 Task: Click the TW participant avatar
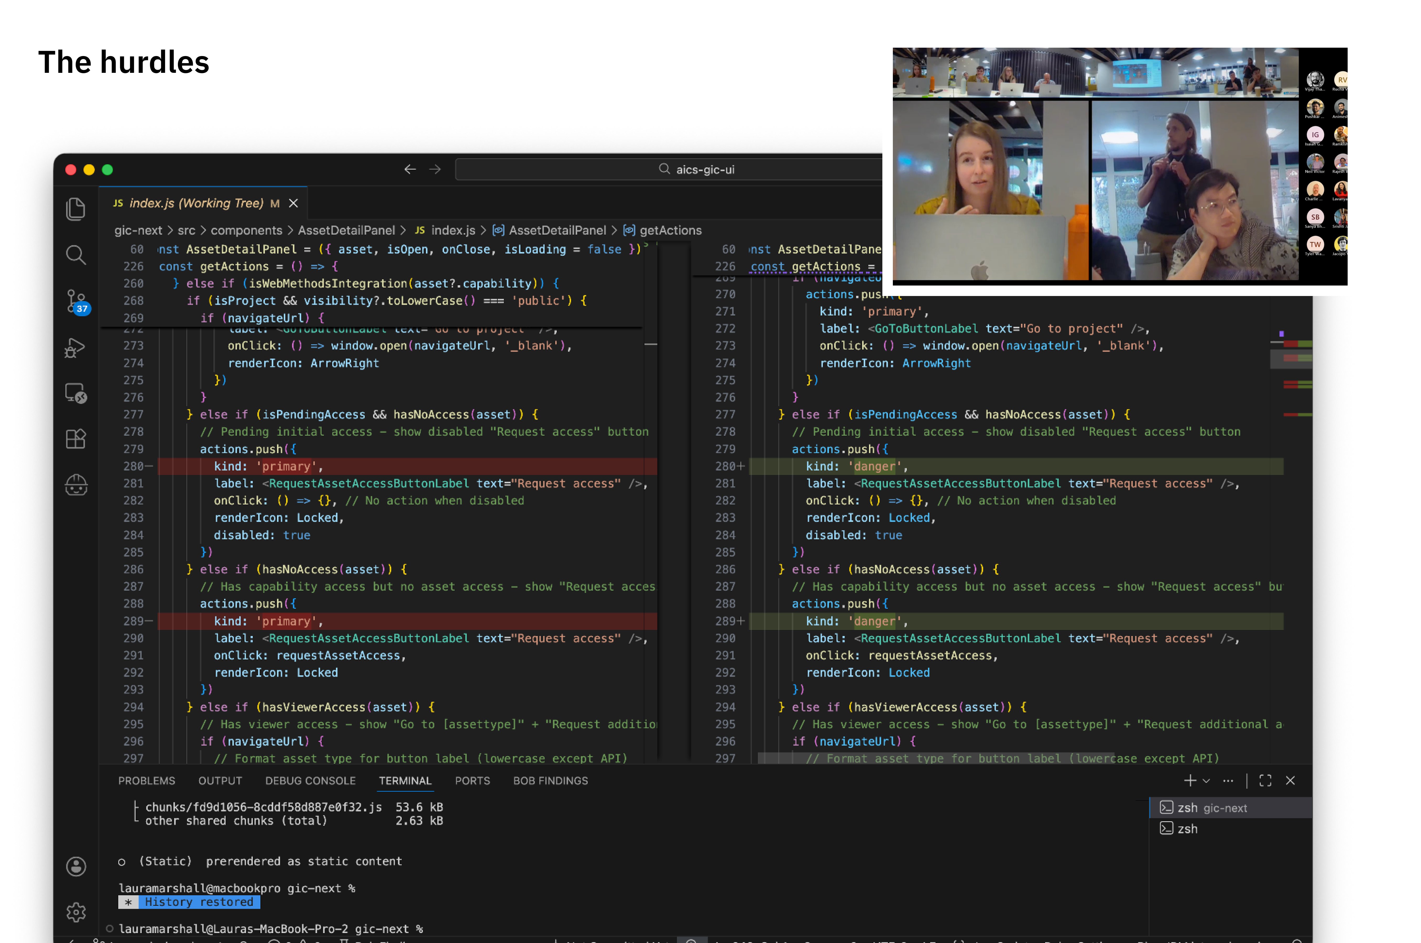1315,244
